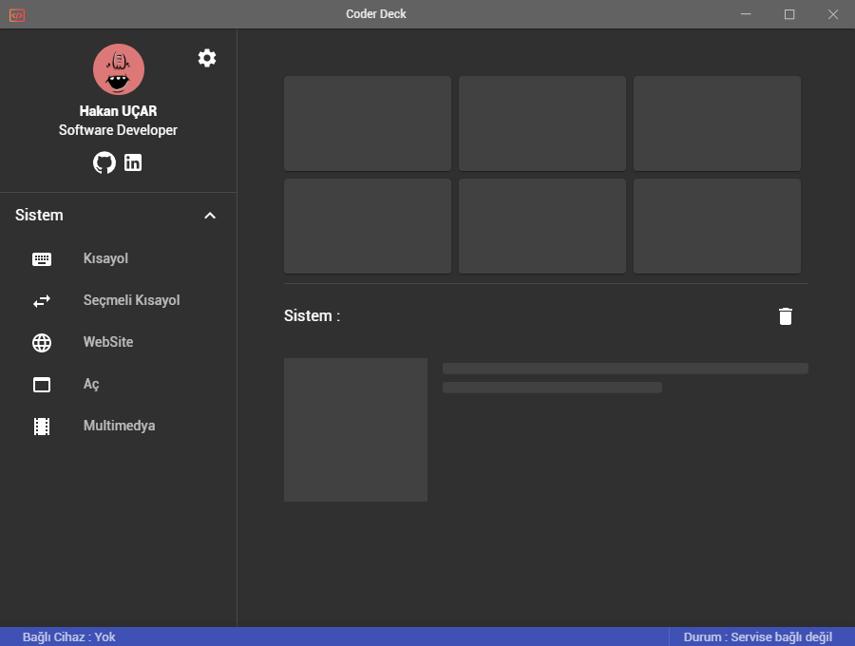Select the Aç window icon
Image resolution: width=855 pixels, height=646 pixels.
coord(42,385)
